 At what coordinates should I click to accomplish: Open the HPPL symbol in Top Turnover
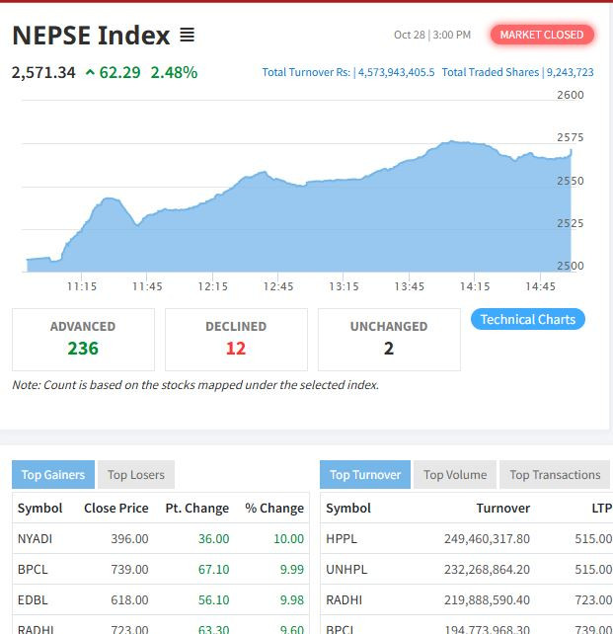coord(342,538)
